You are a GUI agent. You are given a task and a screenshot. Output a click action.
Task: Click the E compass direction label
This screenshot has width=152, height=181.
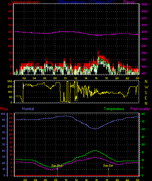coord(146,98)
